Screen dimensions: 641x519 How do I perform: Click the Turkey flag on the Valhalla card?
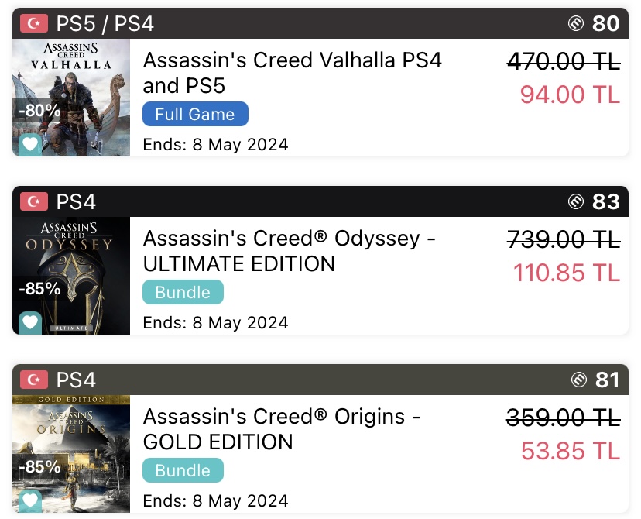[x=34, y=24]
